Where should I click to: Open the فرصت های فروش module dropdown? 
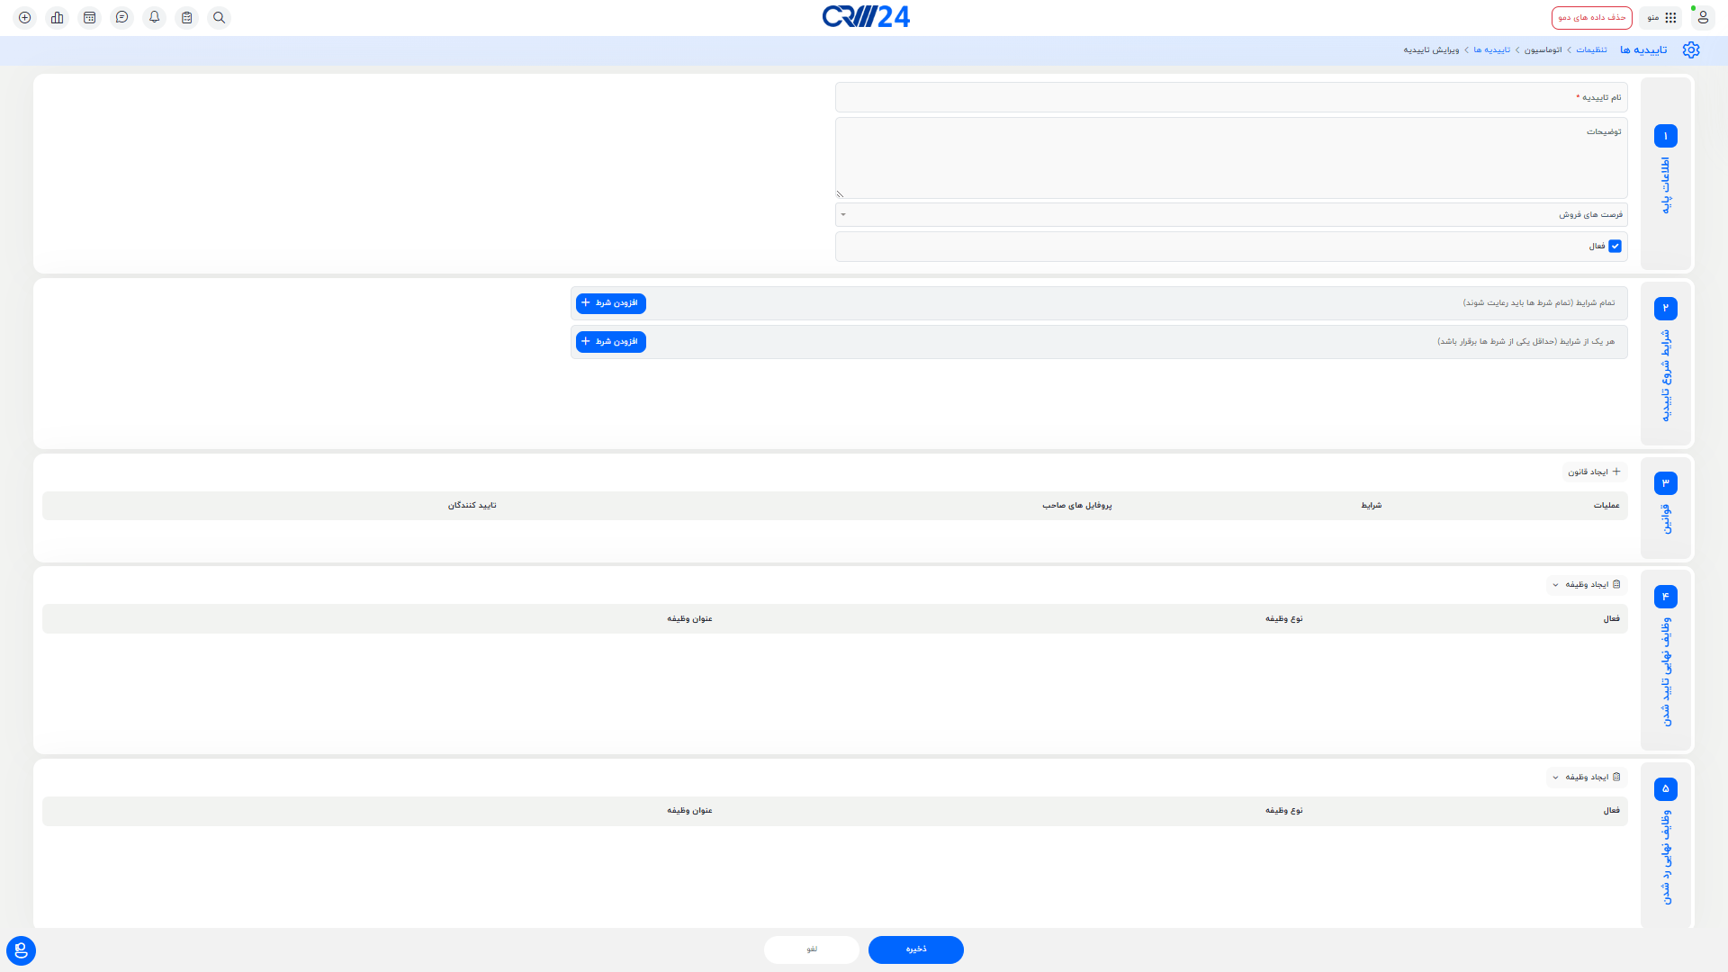coord(1230,214)
